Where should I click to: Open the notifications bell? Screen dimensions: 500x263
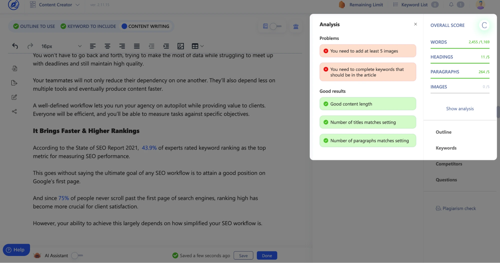click(451, 5)
